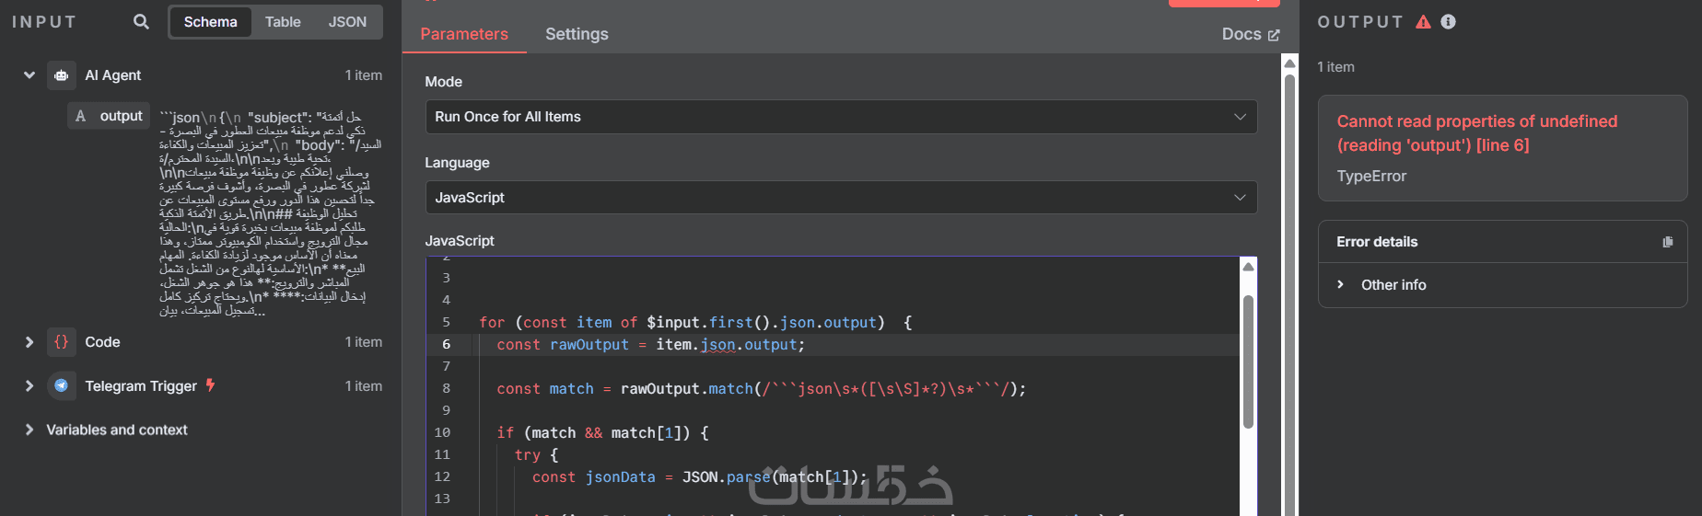Open the Language dropdown set to JavaScript
Screen dimensions: 1702x516
coord(840,198)
